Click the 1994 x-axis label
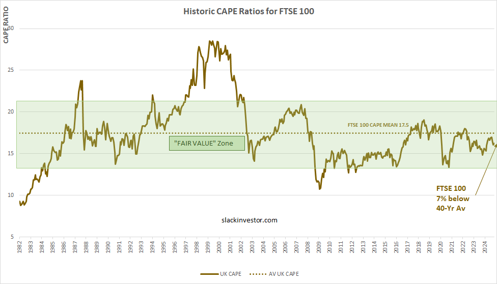Screen dimensions: 497x284 pyautogui.click(x=152, y=247)
